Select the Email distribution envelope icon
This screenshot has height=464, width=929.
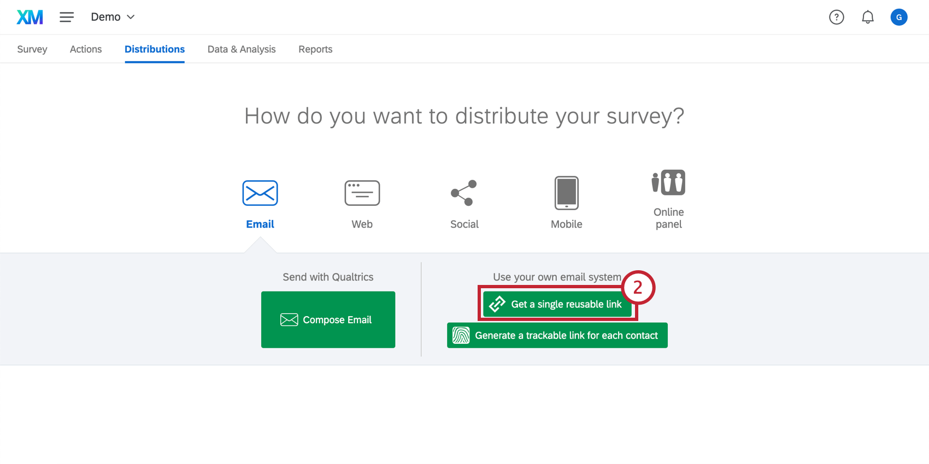pos(260,193)
